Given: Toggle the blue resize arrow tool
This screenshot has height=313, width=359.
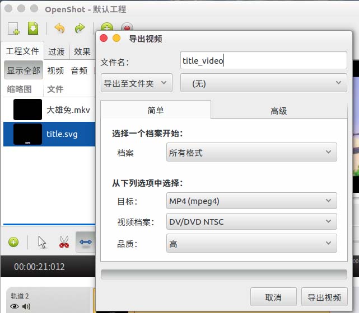Looking at the screenshot, I should coord(85,242).
